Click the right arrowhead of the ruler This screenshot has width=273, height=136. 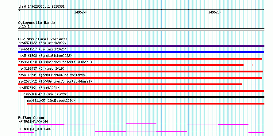[263, 9]
